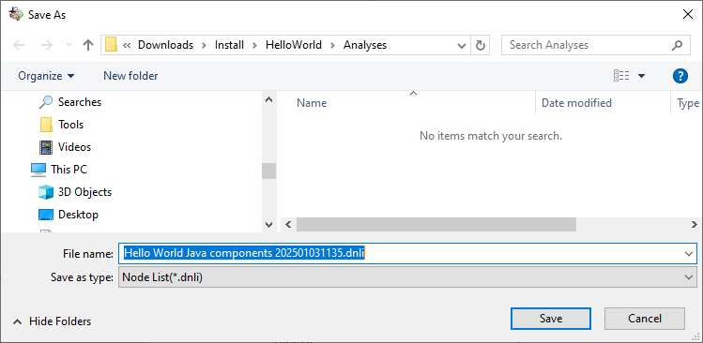Sort by Type column header
This screenshot has height=343, width=703.
(687, 103)
